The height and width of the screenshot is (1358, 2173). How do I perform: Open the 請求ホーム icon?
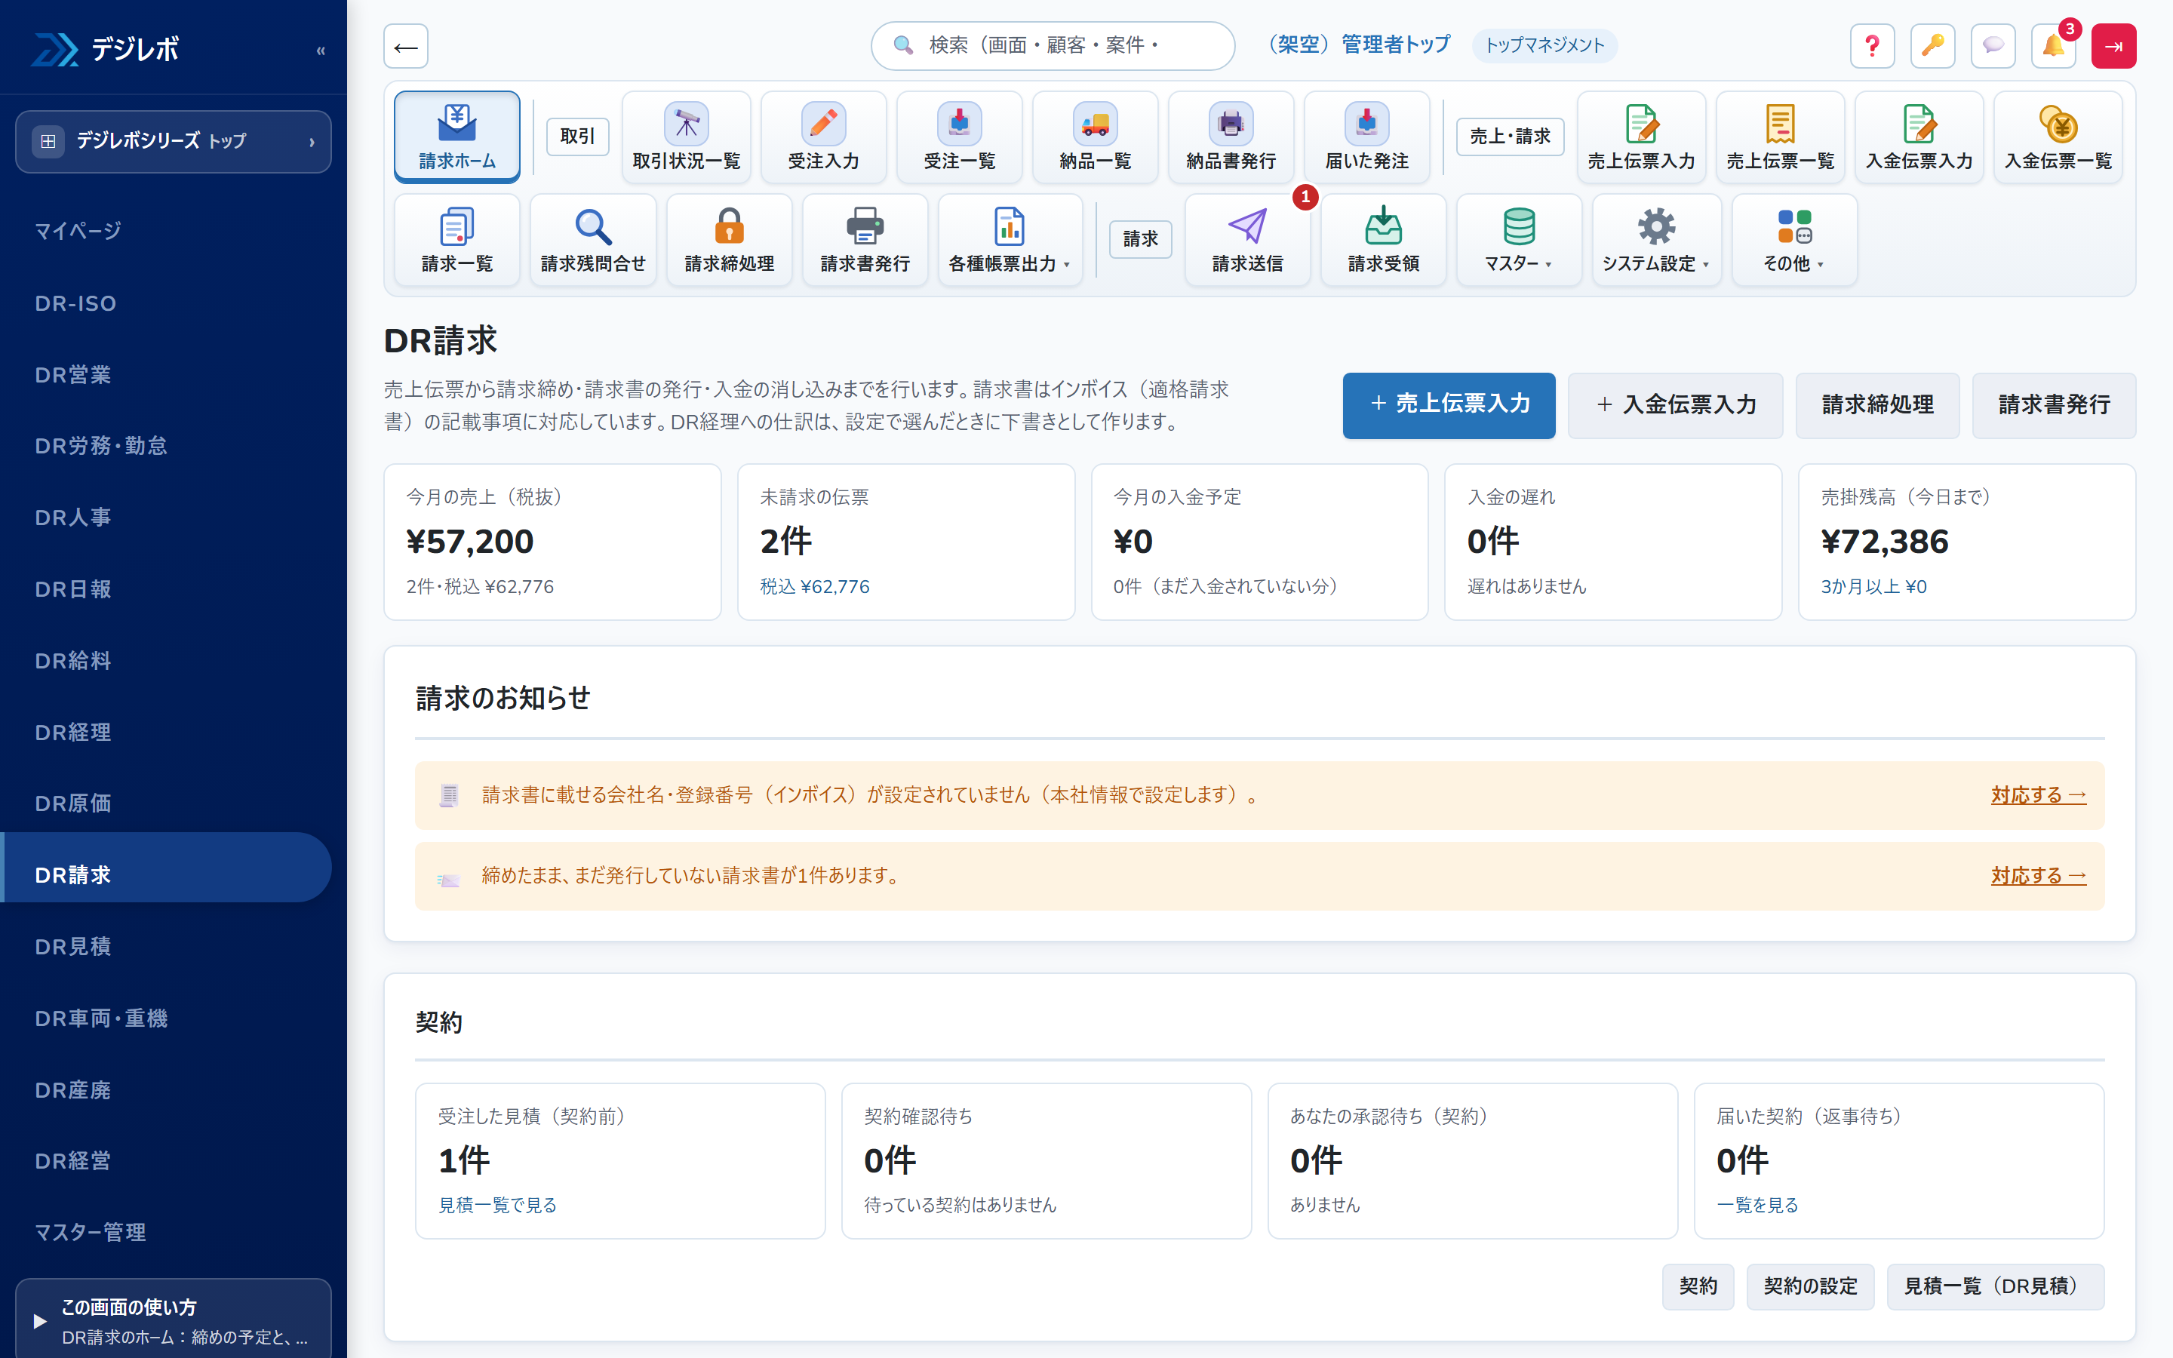(x=456, y=137)
